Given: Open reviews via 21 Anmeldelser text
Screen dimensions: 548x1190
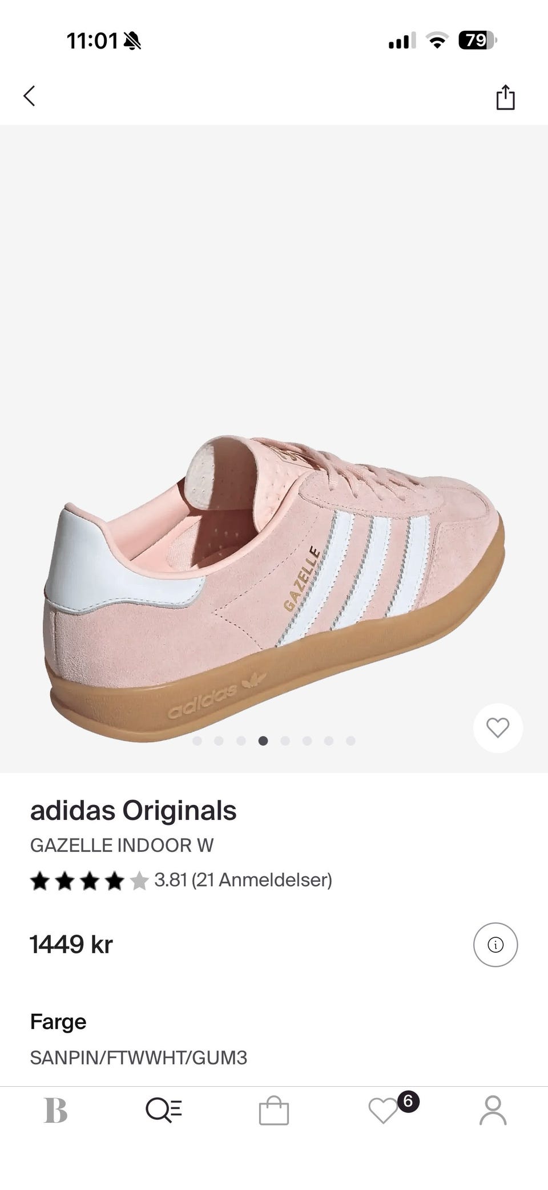Looking at the screenshot, I should pos(262,880).
